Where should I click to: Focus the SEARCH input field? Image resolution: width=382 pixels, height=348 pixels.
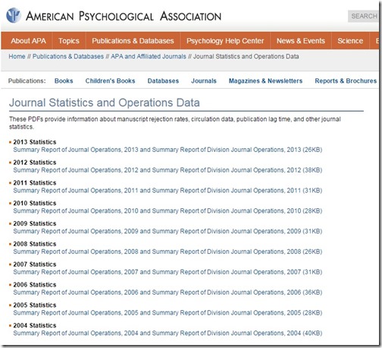coord(363,16)
